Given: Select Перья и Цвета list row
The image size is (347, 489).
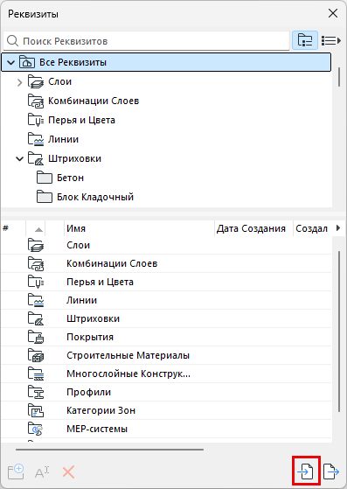Looking at the screenshot, I should coord(166,282).
